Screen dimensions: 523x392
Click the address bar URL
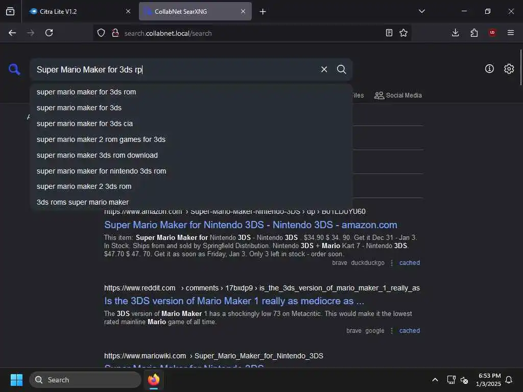click(168, 33)
